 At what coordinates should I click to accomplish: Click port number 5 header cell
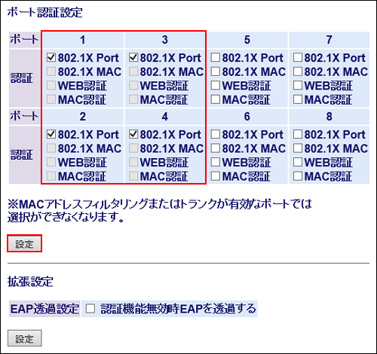click(247, 40)
